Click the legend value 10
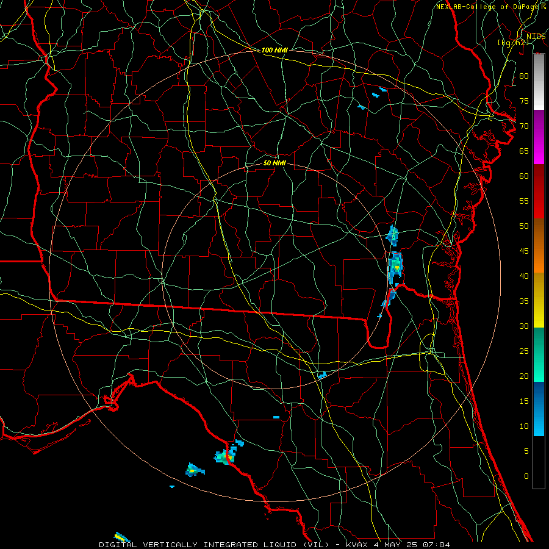 click(x=524, y=426)
